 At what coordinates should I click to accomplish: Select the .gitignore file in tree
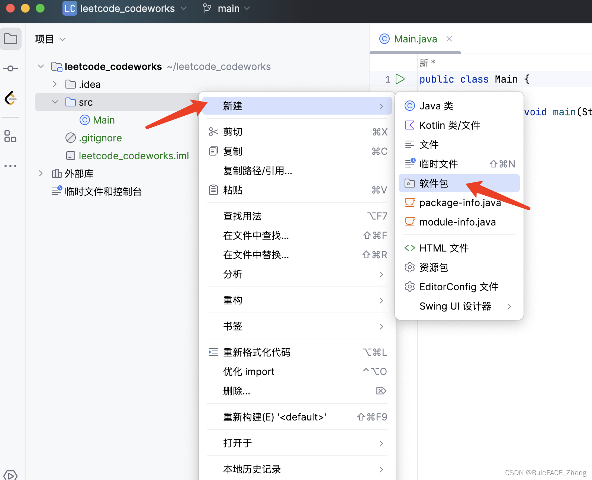tap(100, 138)
